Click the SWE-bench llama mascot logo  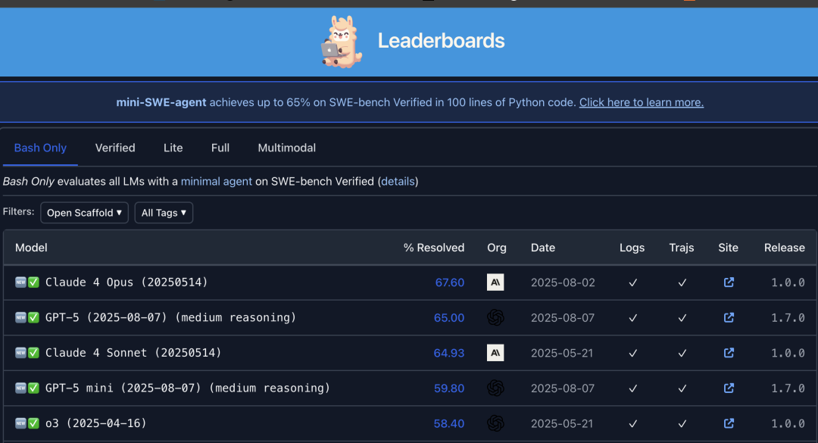[x=341, y=42]
